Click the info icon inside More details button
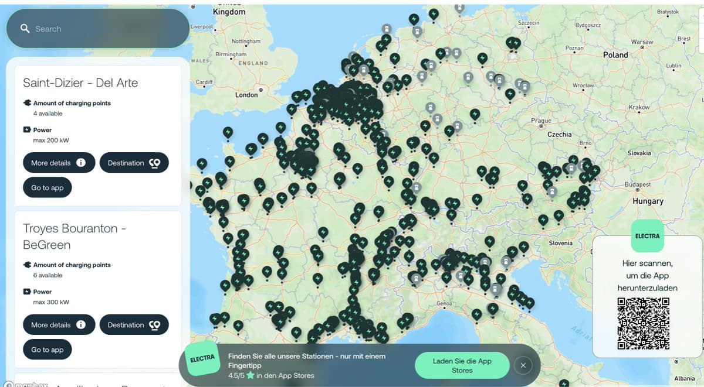This screenshot has height=387, width=704. [82, 162]
